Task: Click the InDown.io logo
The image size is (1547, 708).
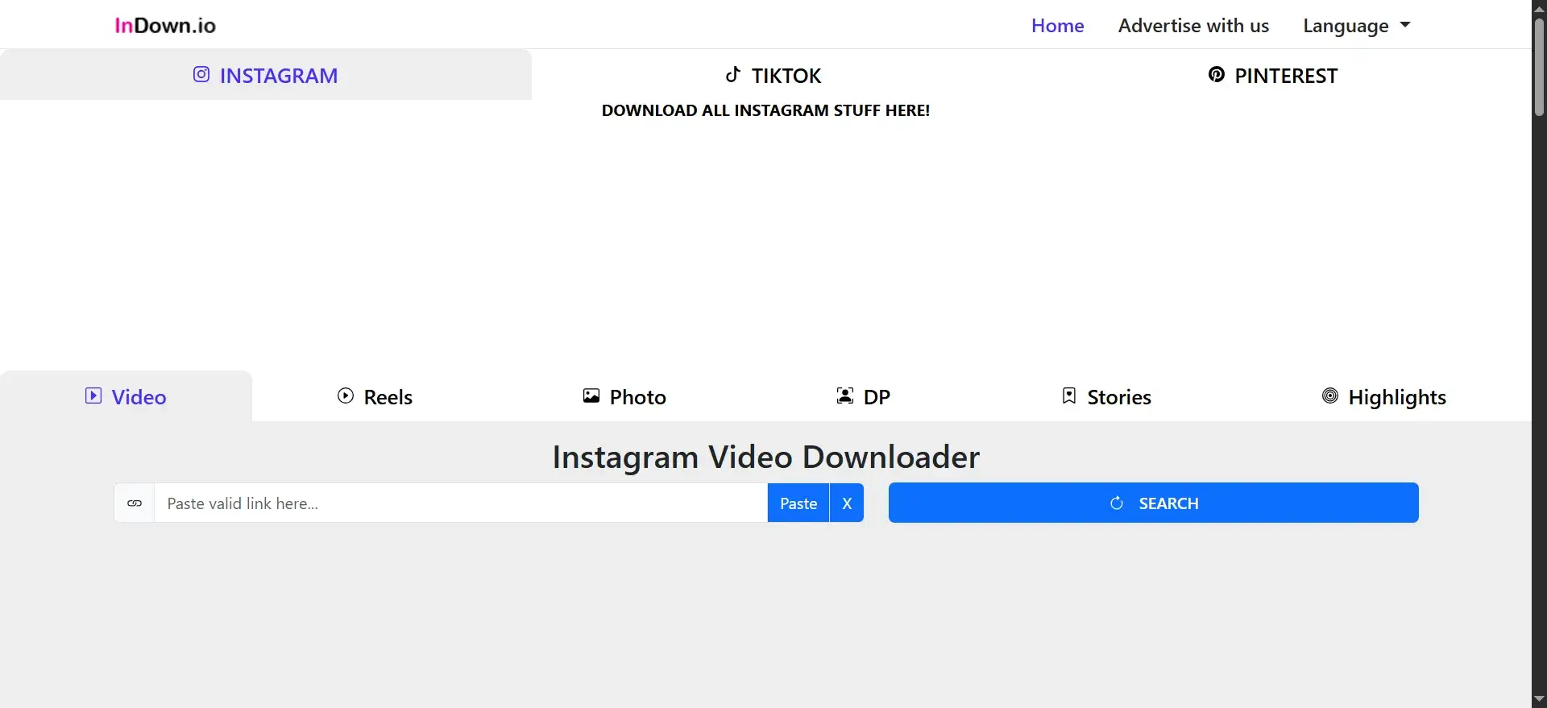Action: coord(165,26)
